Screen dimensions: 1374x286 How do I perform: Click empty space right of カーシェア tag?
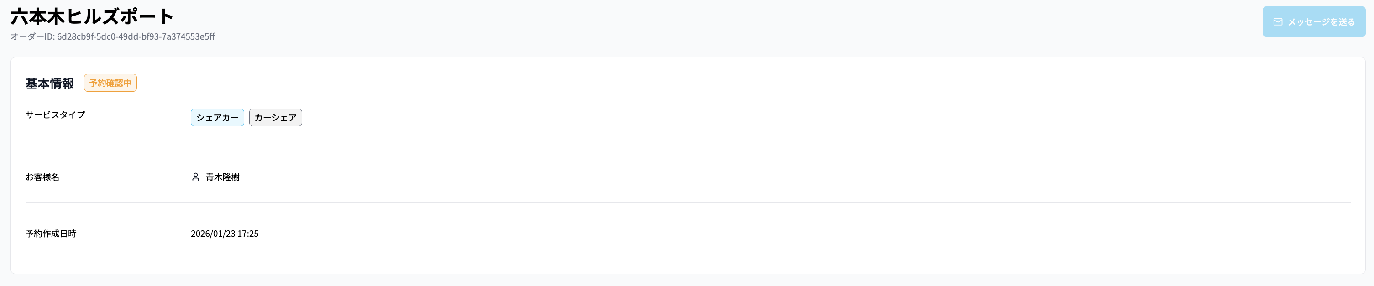[x=640, y=118]
